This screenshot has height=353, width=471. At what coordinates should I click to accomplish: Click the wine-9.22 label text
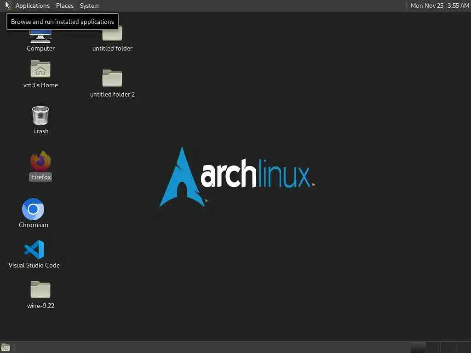40,306
